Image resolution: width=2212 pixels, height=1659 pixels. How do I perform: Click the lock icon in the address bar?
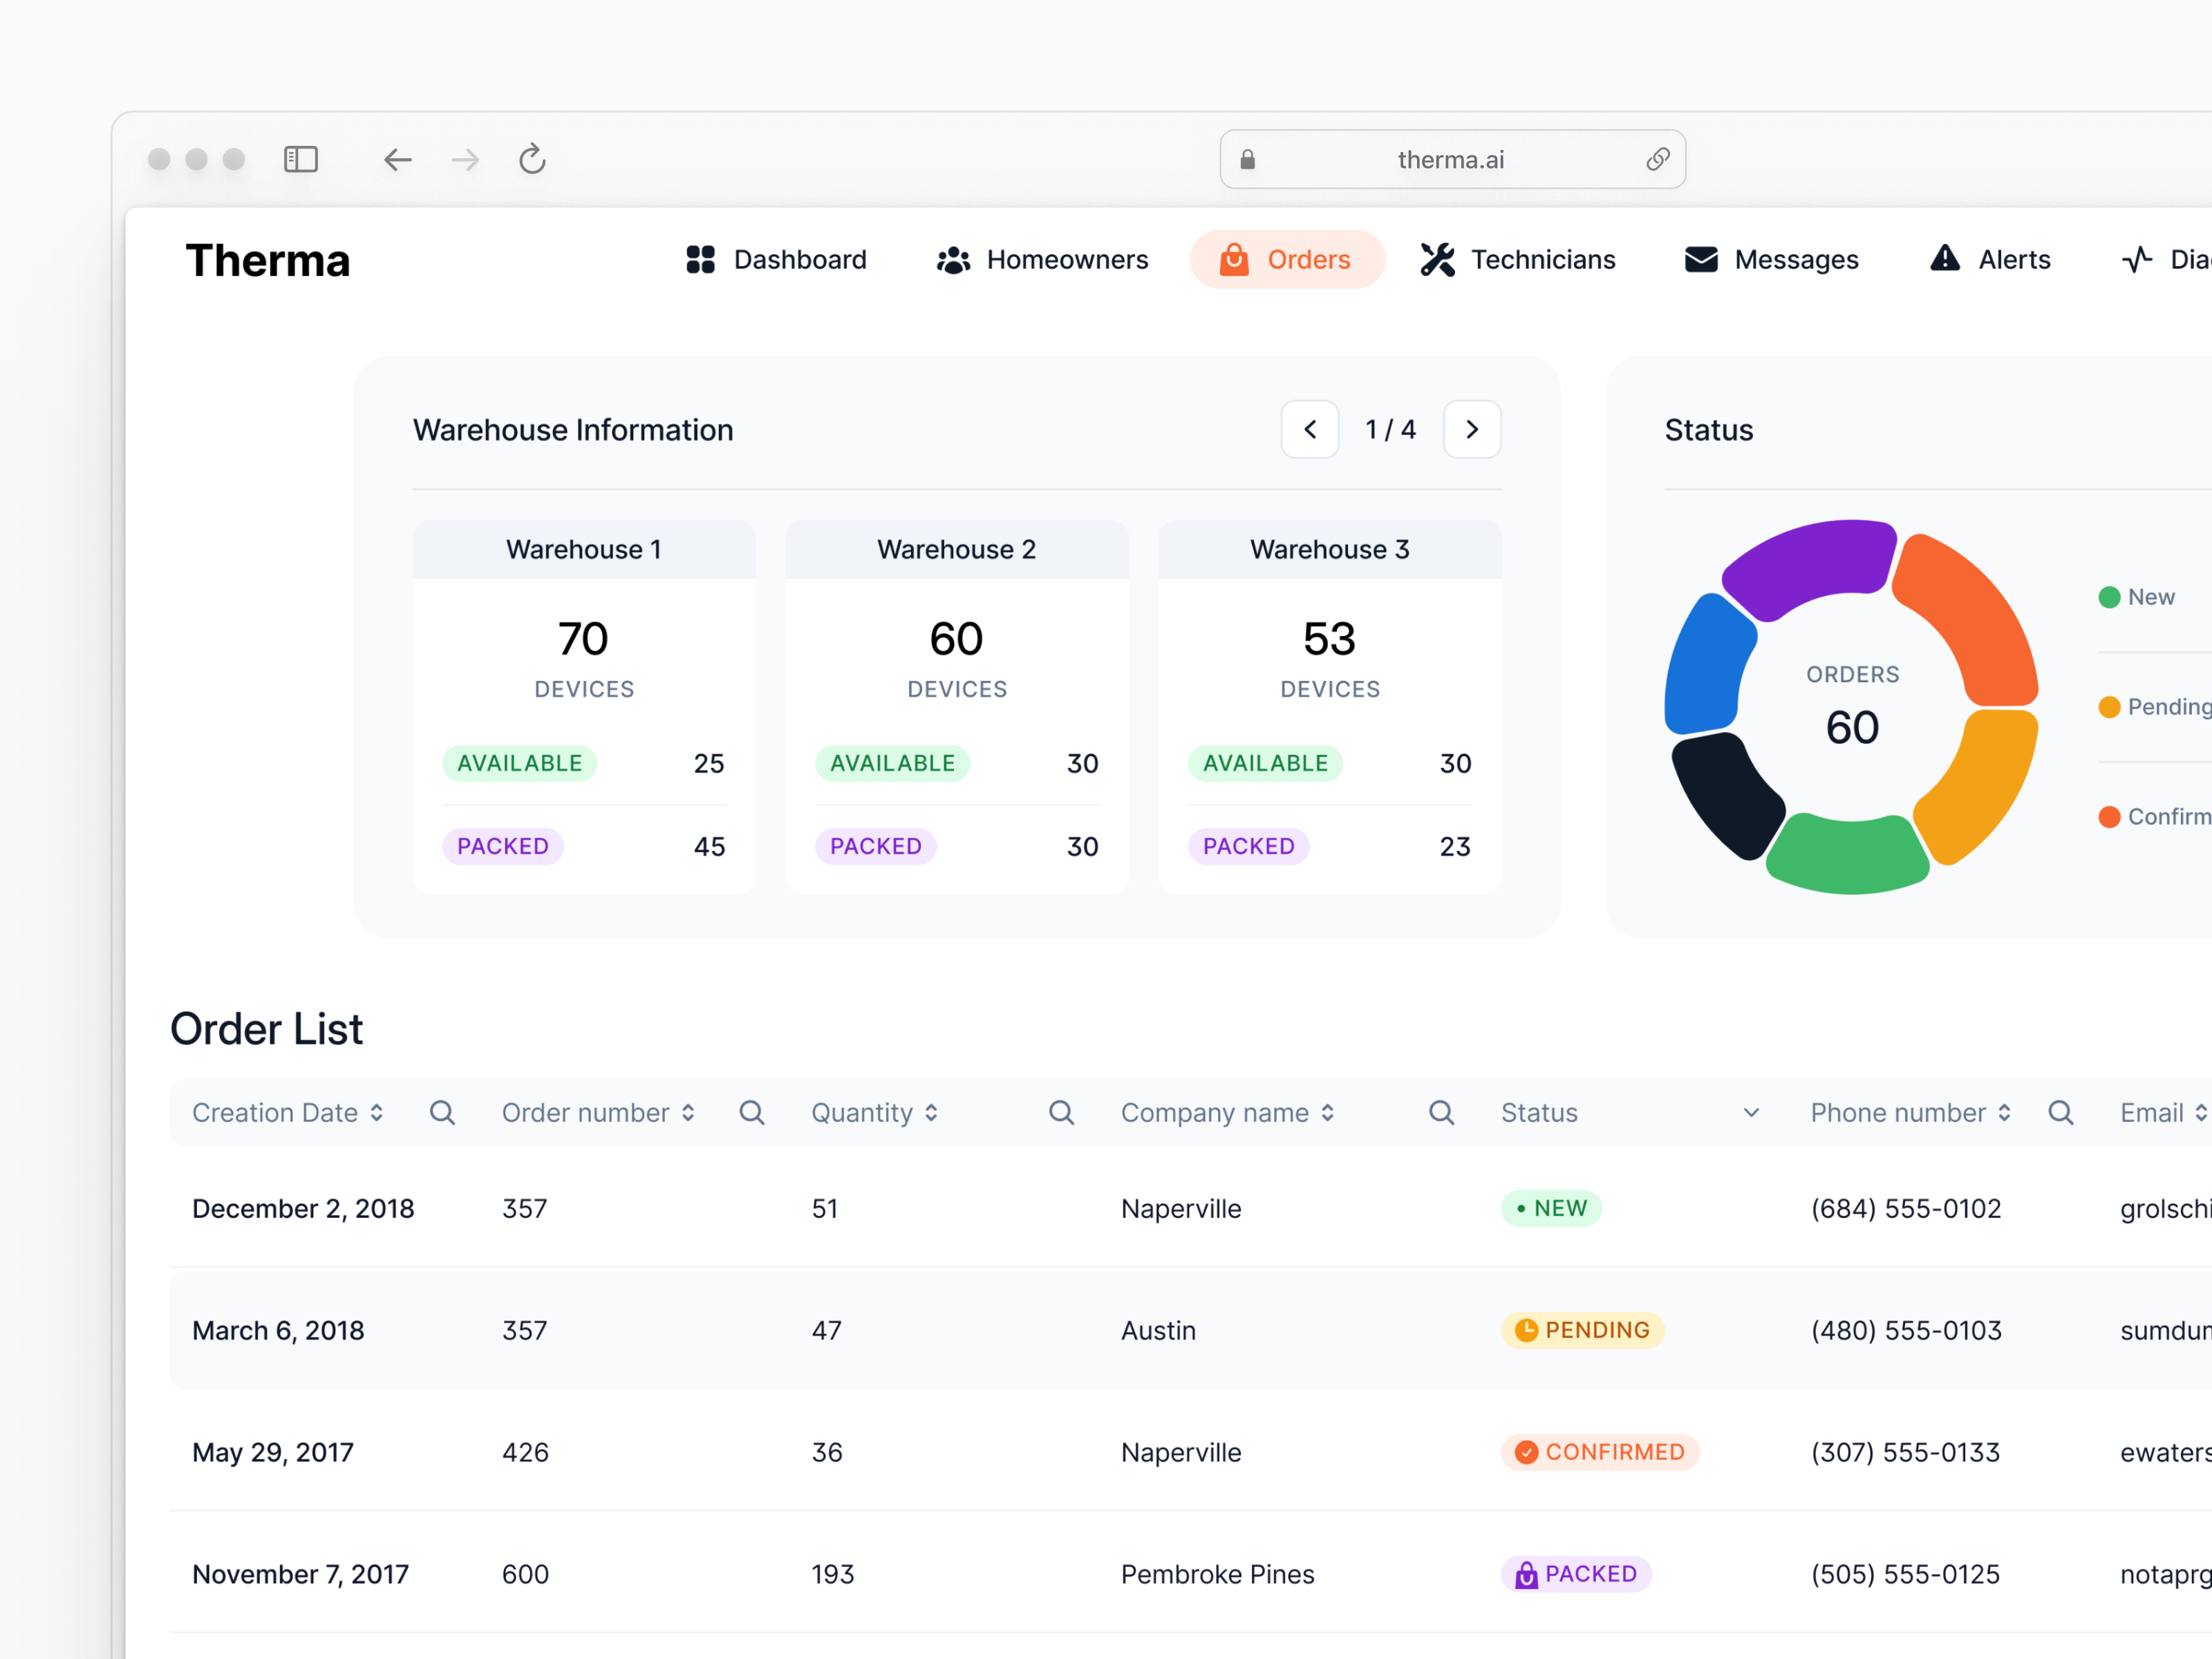click(1246, 159)
